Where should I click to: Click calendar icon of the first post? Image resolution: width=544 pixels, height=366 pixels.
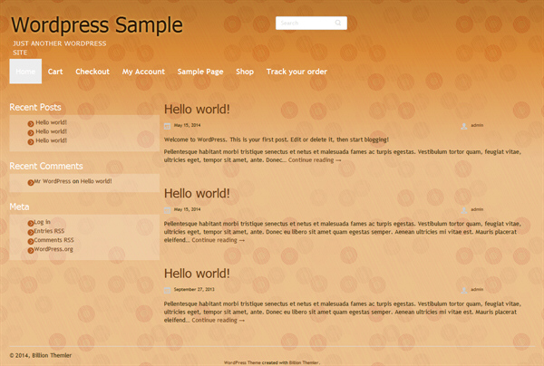167,126
